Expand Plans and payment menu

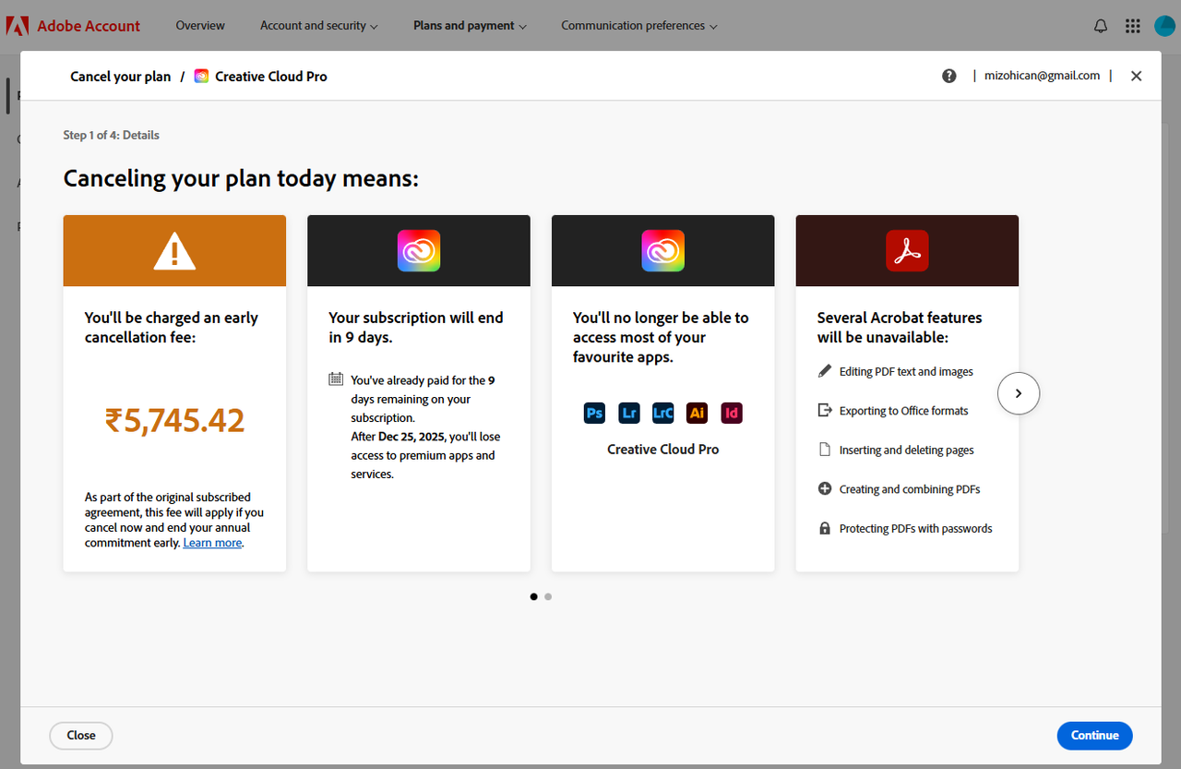point(471,26)
